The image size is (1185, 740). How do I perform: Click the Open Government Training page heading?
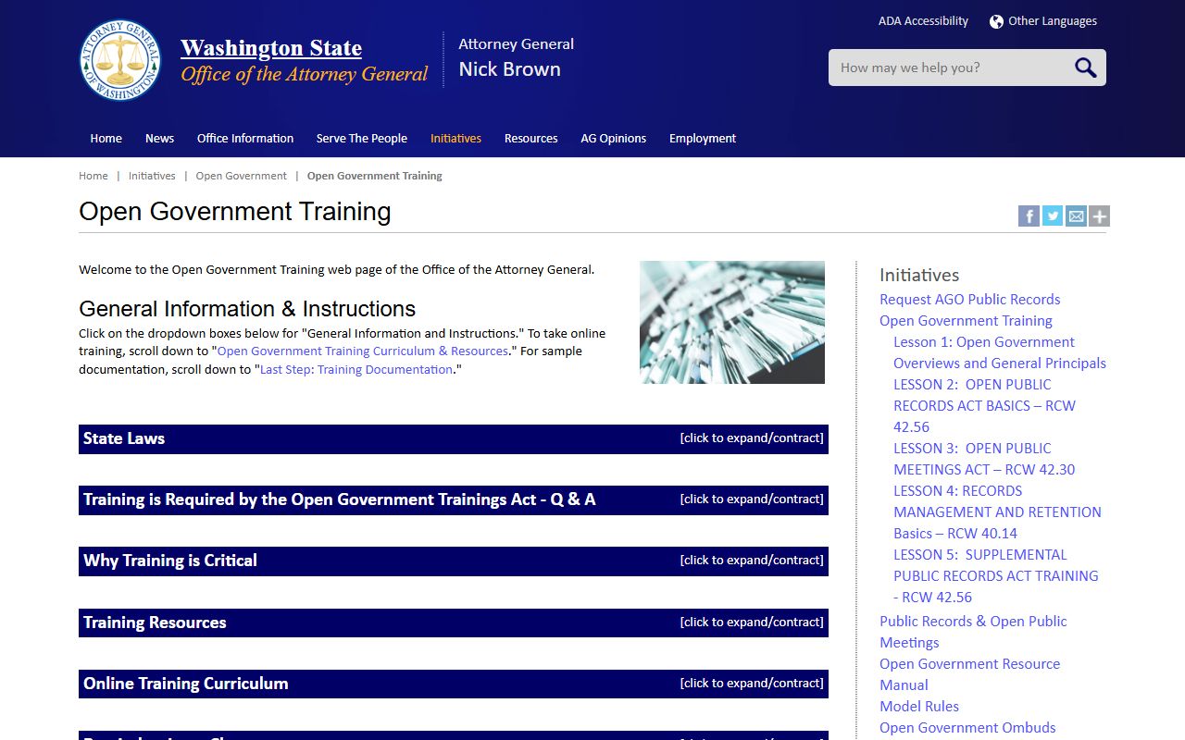[x=235, y=212]
